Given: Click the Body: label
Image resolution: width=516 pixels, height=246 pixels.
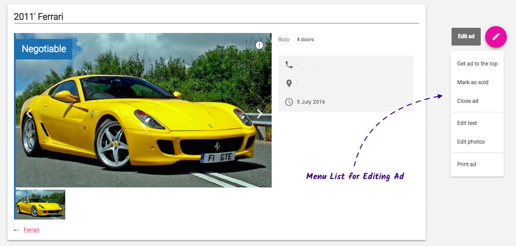Looking at the screenshot, I should 285,40.
